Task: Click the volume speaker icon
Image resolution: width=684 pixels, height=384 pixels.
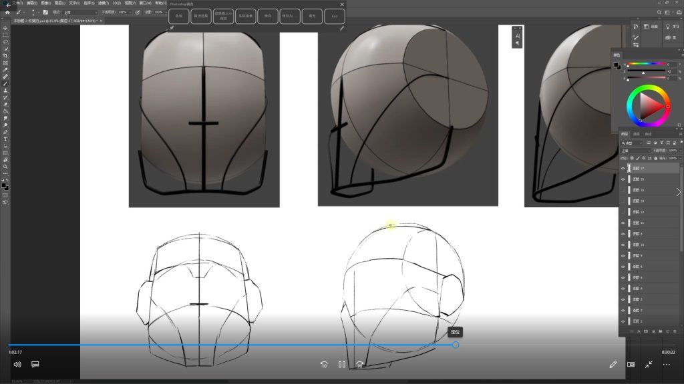Action: click(x=17, y=365)
